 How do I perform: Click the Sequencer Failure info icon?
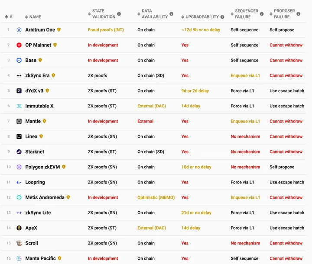(x=262, y=14)
